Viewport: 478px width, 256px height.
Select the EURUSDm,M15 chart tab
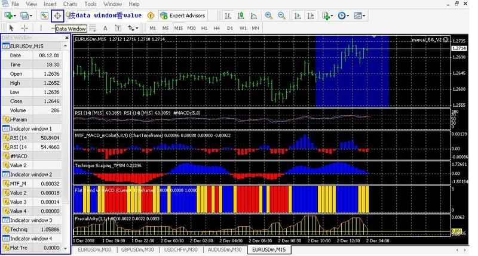pos(269,249)
